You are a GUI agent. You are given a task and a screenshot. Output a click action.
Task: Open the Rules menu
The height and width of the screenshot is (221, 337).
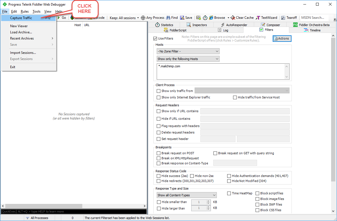[25, 11]
